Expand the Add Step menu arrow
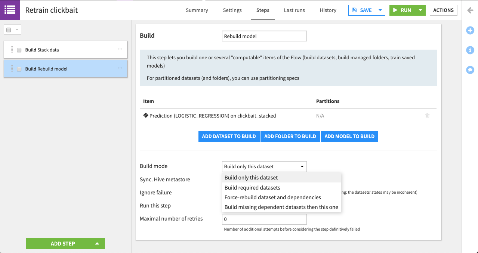The width and height of the screenshot is (478, 253). coord(97,243)
